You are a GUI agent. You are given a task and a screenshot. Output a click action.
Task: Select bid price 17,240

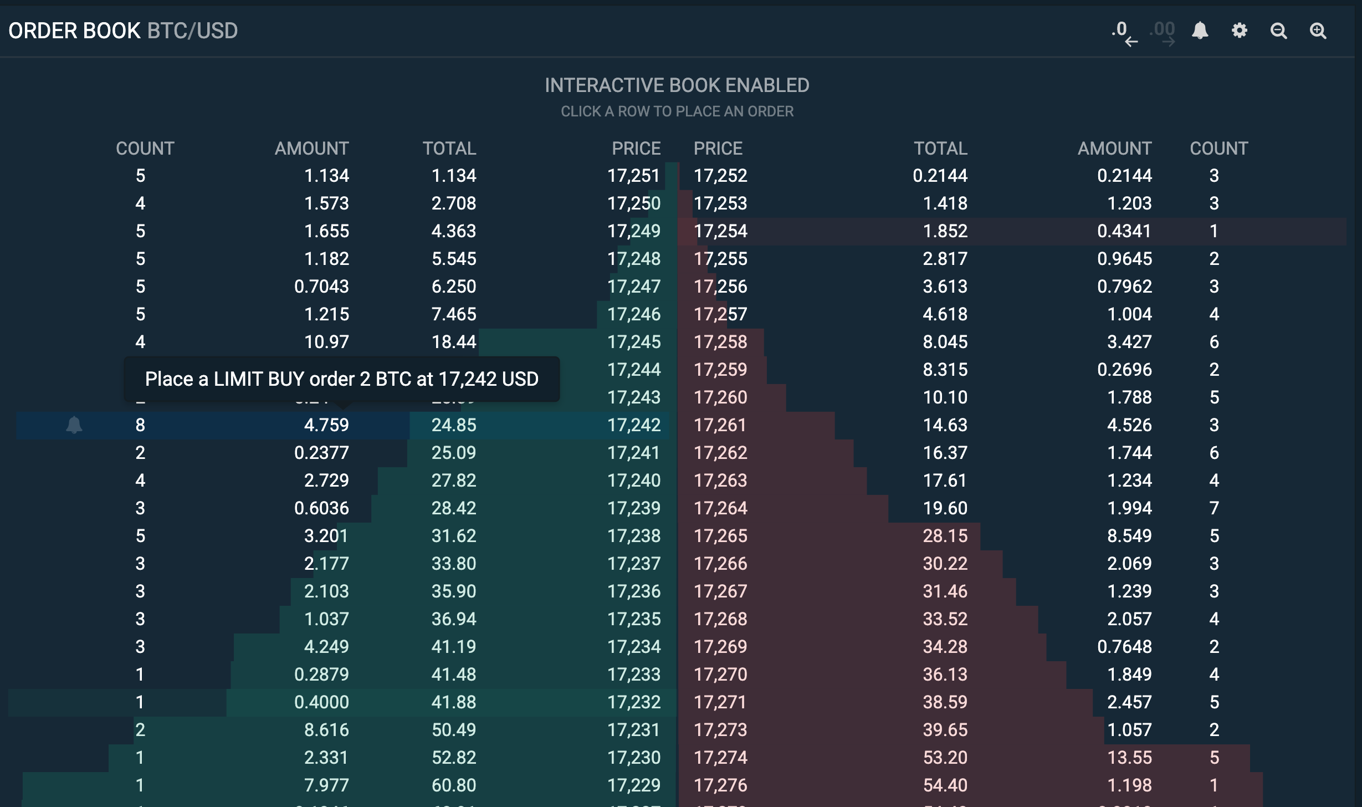point(633,481)
